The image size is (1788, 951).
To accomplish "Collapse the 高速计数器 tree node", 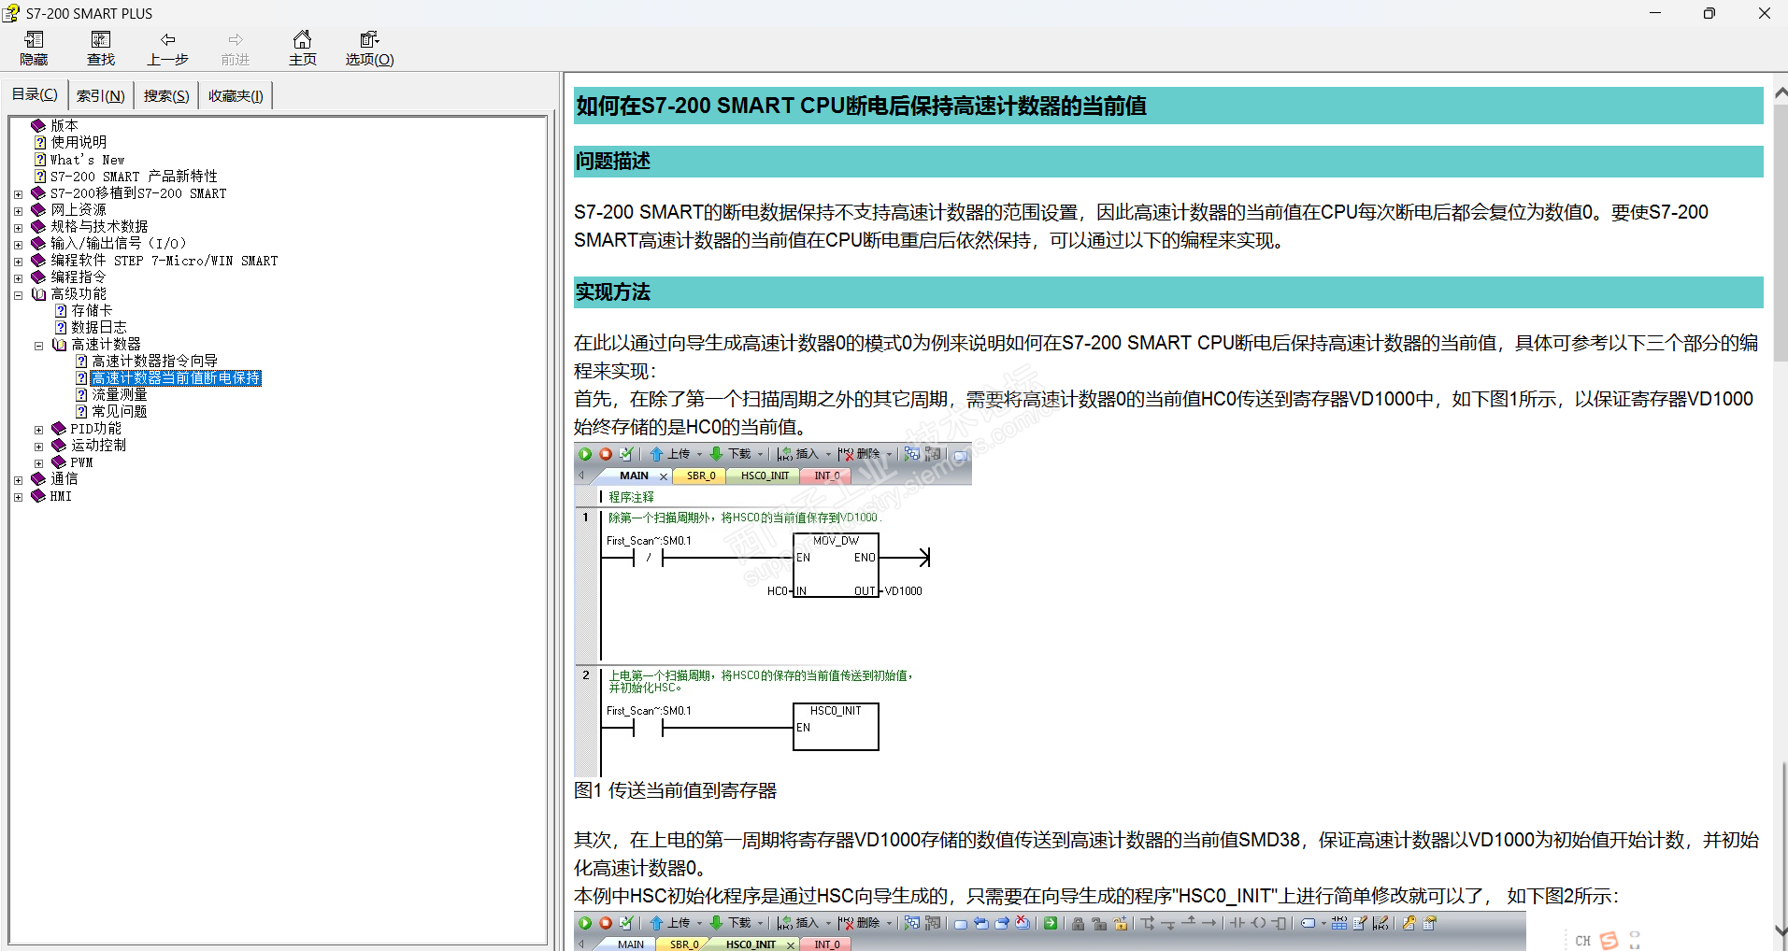I will (x=39, y=346).
